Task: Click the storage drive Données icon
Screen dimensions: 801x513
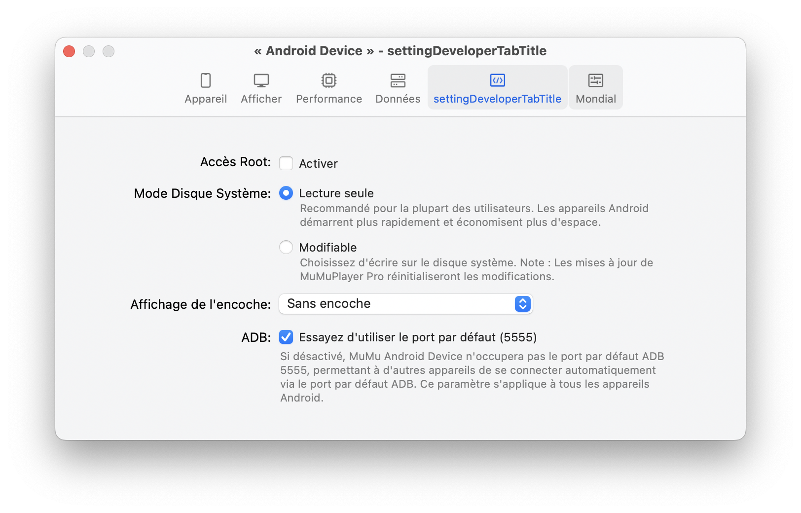Action: click(x=398, y=80)
